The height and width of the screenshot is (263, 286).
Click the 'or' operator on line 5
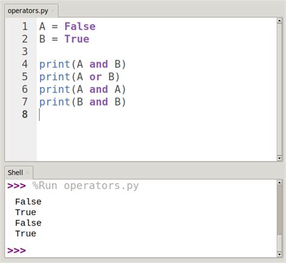[95, 77]
